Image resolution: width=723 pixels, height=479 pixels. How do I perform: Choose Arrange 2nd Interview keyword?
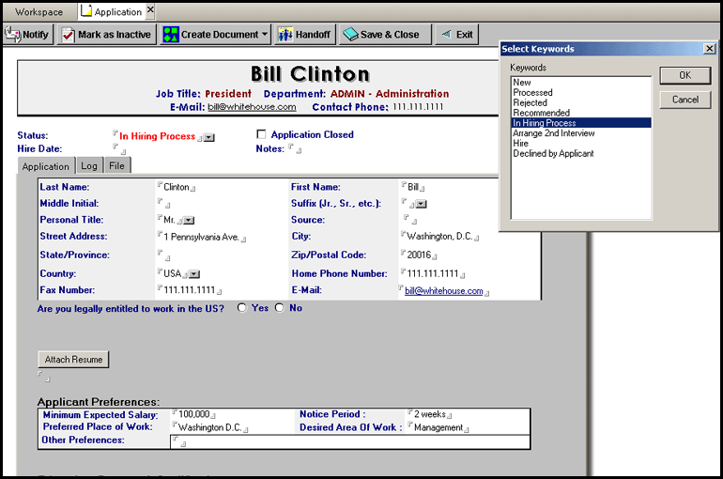(553, 133)
